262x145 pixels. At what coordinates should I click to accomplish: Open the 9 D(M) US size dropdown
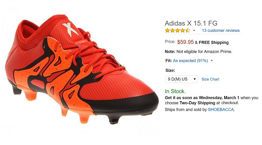point(181,79)
